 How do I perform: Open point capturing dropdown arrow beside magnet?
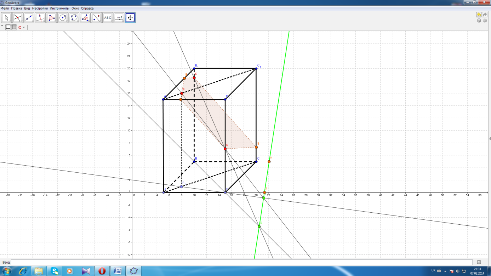[x=24, y=27]
